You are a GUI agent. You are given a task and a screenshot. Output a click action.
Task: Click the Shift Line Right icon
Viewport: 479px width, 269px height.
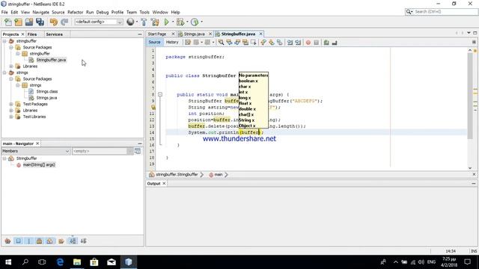[x=298, y=43]
